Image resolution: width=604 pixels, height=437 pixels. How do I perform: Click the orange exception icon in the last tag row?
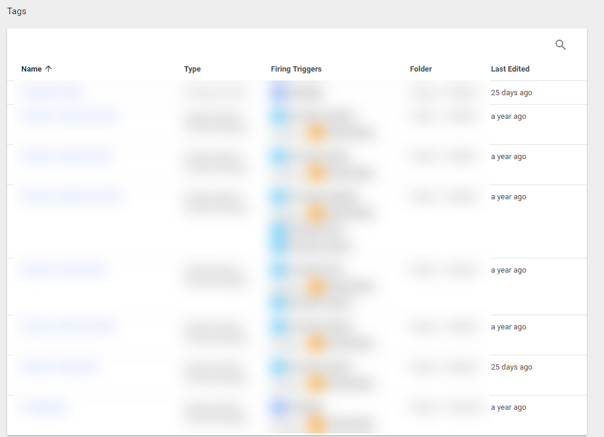317,423
